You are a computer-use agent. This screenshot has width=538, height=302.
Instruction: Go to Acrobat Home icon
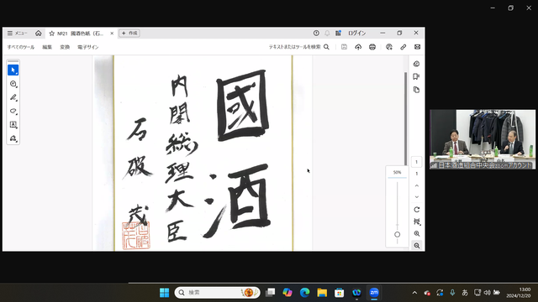39,34
